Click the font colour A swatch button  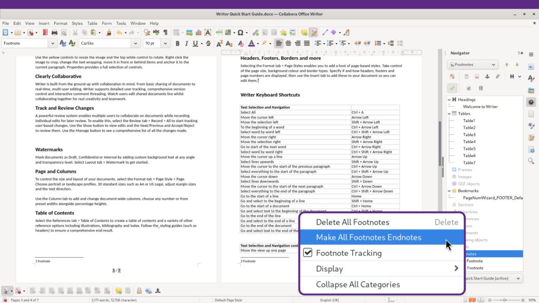coord(251,43)
